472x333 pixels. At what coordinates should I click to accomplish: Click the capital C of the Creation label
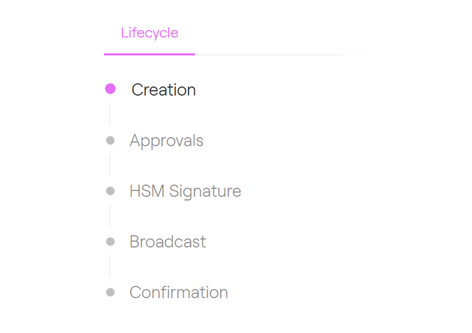(137, 90)
